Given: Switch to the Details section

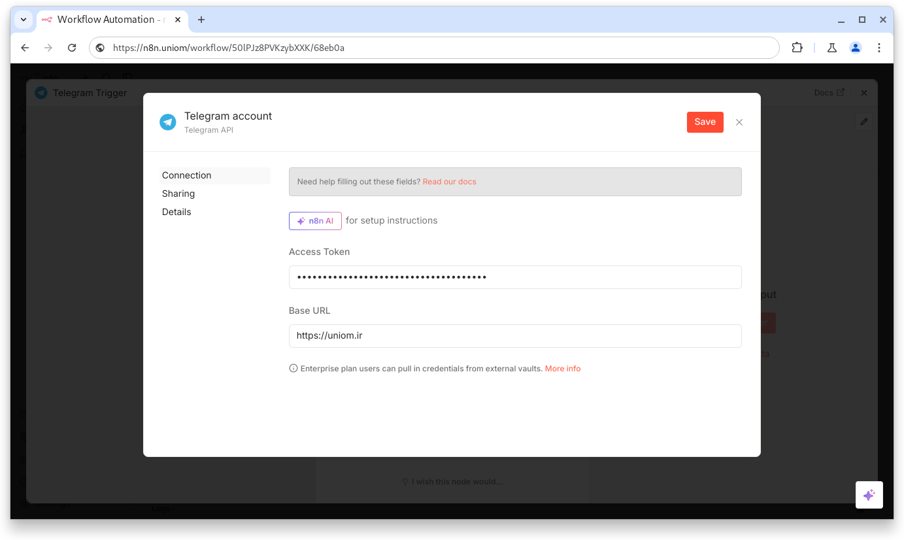Looking at the screenshot, I should pyautogui.click(x=176, y=212).
